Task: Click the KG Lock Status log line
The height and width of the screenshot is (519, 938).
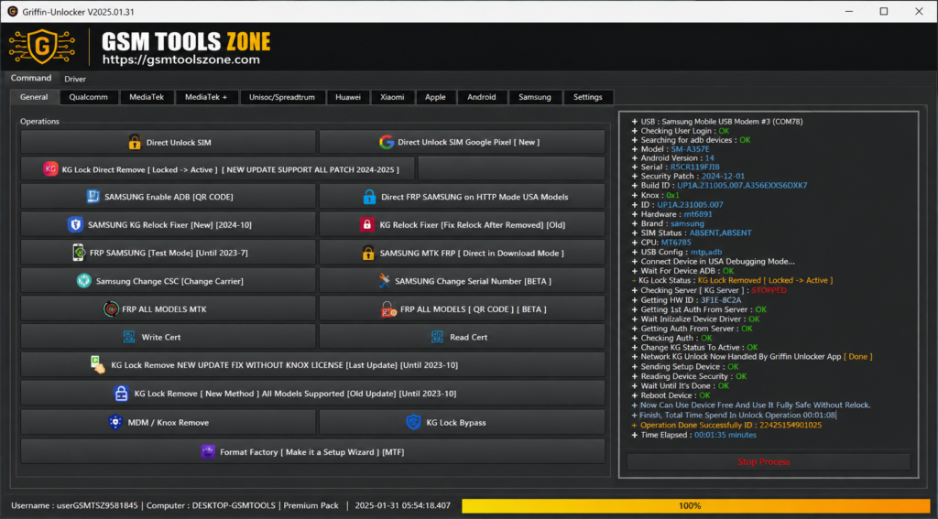Action: click(732, 280)
